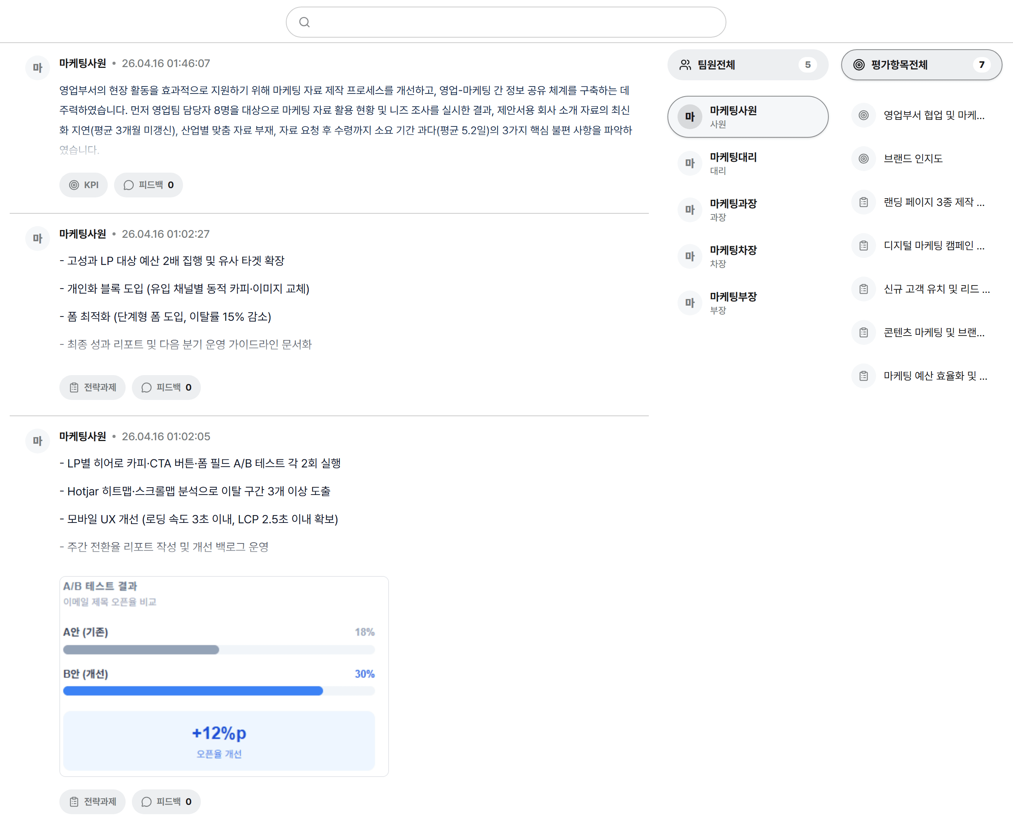This screenshot has width=1013, height=827.
Task: Select team member 마케팅대리
Action: (x=748, y=163)
